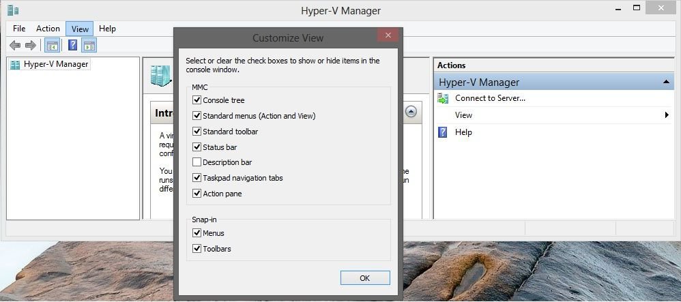681x302 pixels.
Task: Uncheck the Standard toolbar checkbox
Action: point(197,132)
